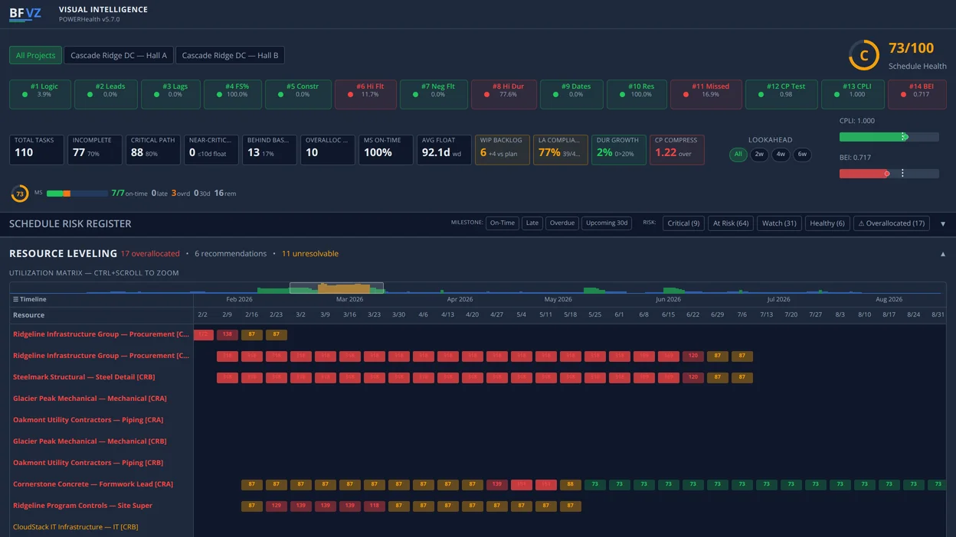The width and height of the screenshot is (956, 537).
Task: Click the WIP Backlog card
Action: point(502,150)
